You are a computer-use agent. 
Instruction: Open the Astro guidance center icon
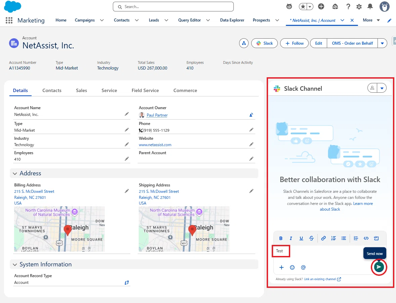coord(289,7)
